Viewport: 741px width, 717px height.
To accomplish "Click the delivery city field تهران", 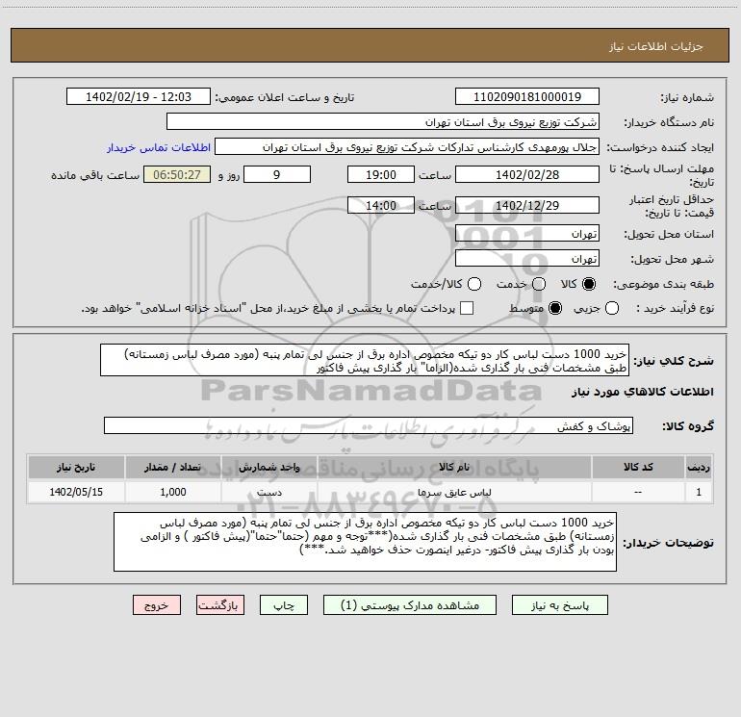I will [x=527, y=259].
